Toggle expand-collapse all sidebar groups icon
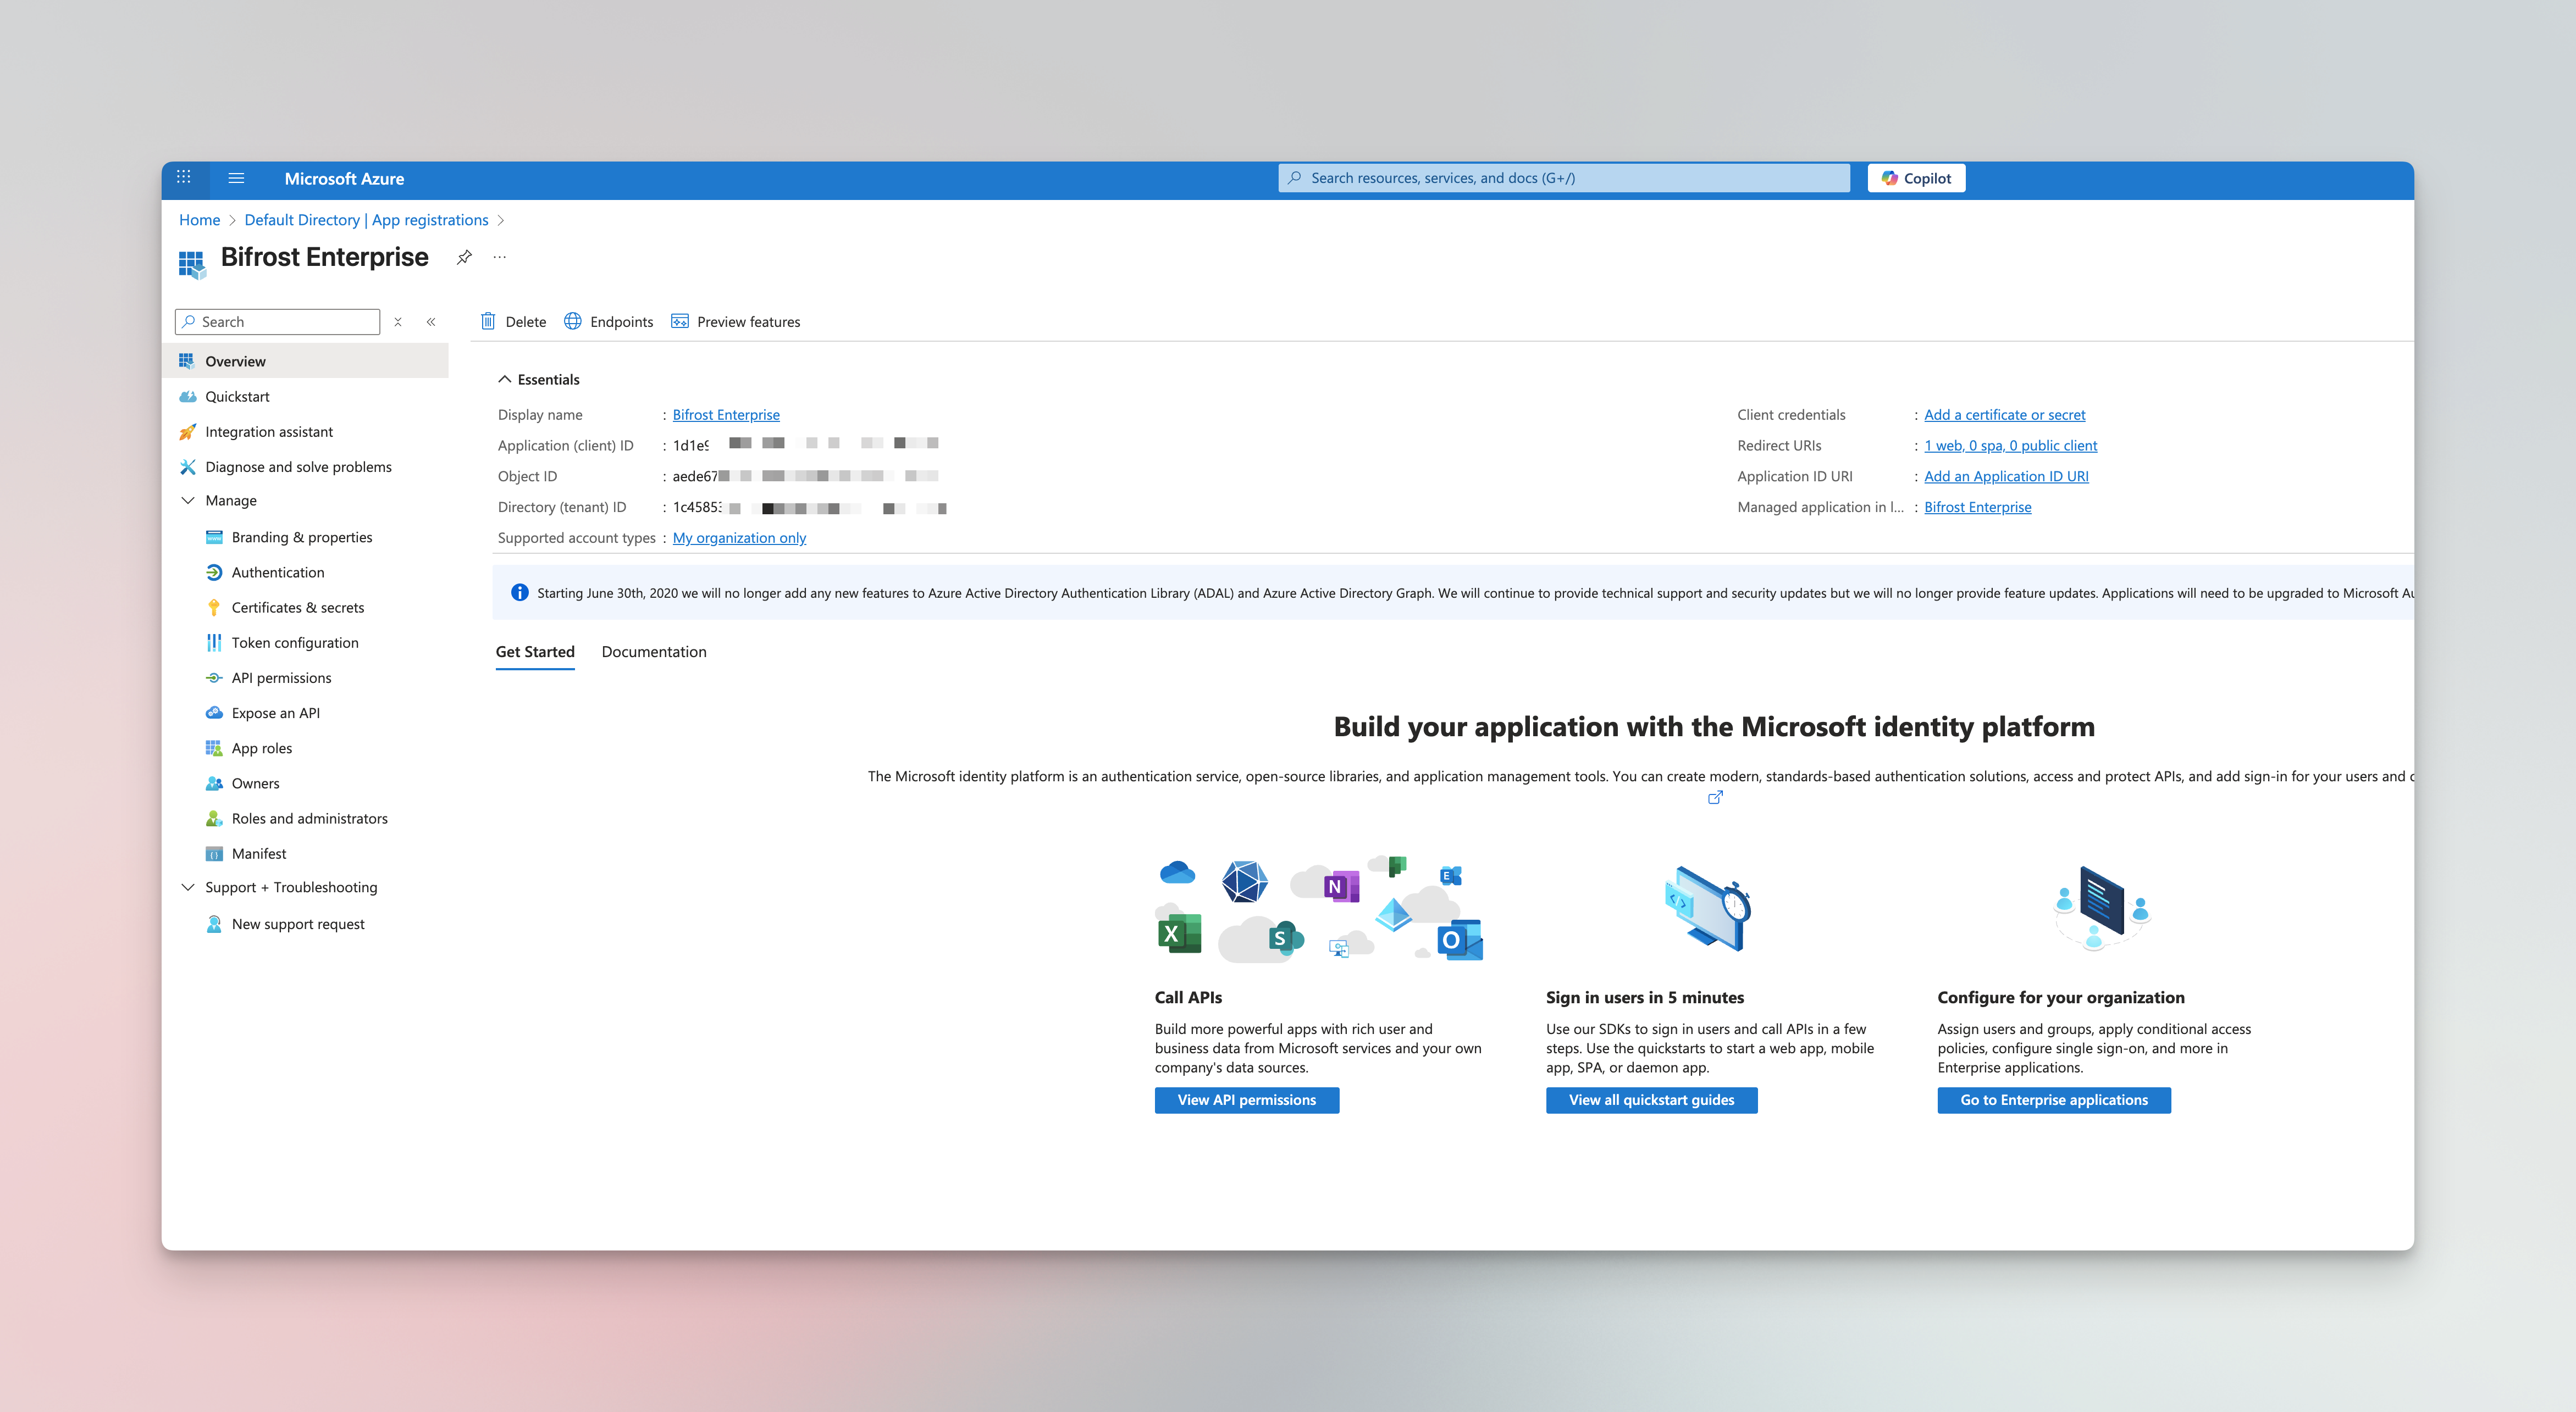Image resolution: width=2576 pixels, height=1412 pixels. pos(398,322)
